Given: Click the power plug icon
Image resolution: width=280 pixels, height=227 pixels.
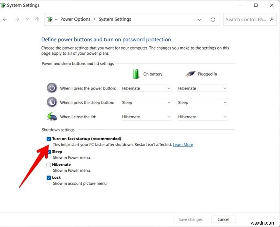Looking at the screenshot, I should click(x=190, y=74).
